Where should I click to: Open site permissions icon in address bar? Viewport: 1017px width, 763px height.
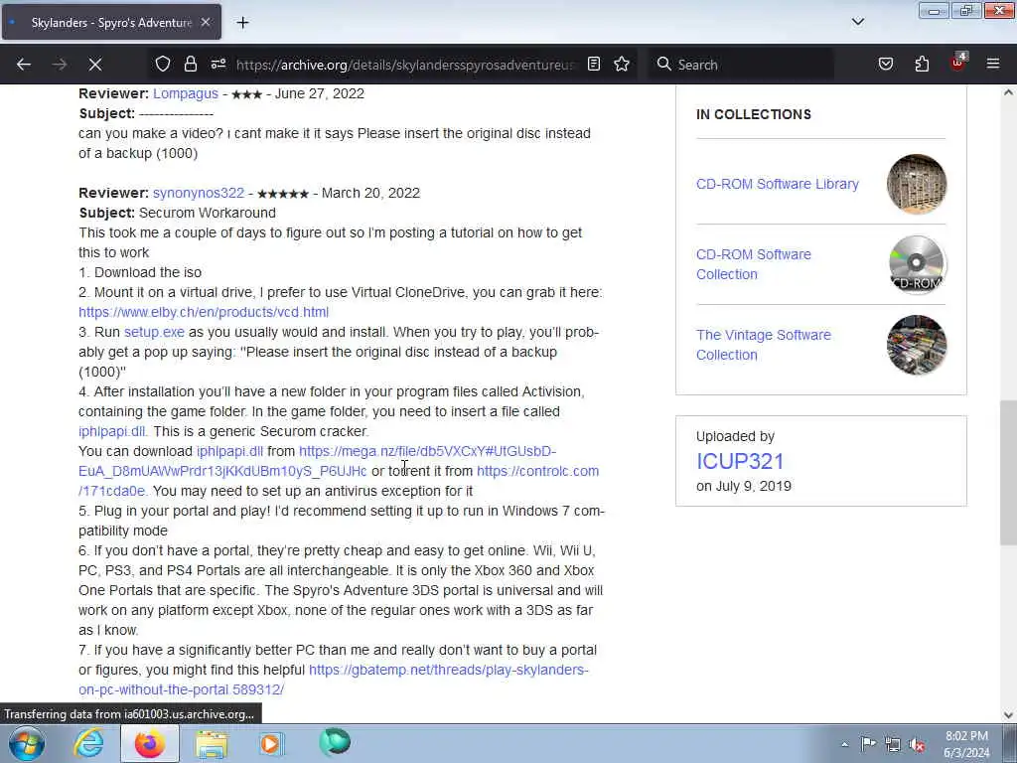pyautogui.click(x=218, y=65)
